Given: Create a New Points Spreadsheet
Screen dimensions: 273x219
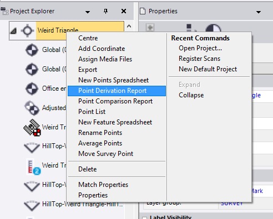Looking at the screenshot, I should (x=113, y=80).
